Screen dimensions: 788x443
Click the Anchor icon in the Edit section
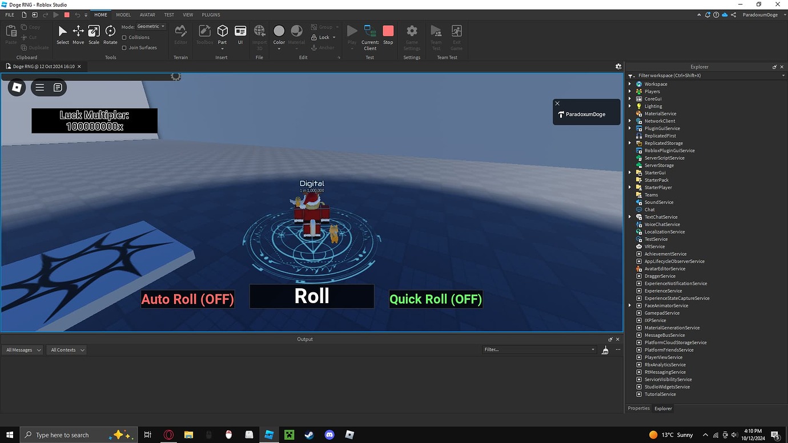point(315,47)
